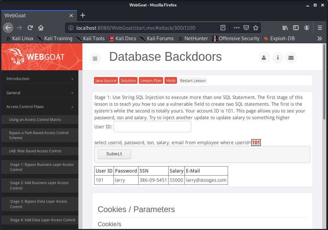Screen dimensions: 328x230
Task: Click the WebGoat hamburger menu toggle
Action: pyautogui.click(x=95, y=58)
